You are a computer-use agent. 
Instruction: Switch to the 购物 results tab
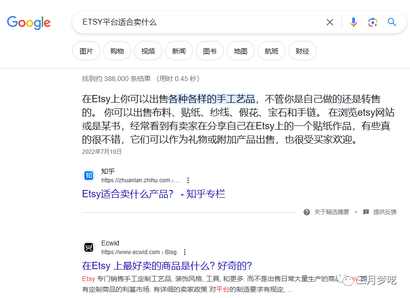pyautogui.click(x=117, y=51)
